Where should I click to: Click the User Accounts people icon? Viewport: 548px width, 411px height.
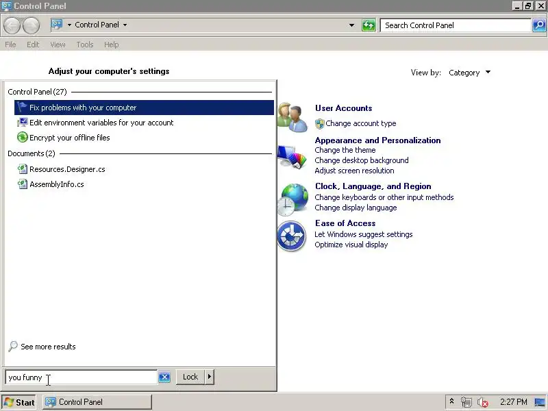(293, 117)
